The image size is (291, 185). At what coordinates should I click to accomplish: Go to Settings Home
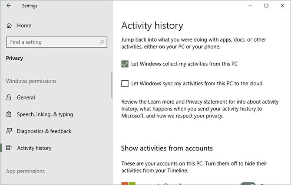tap(24, 26)
